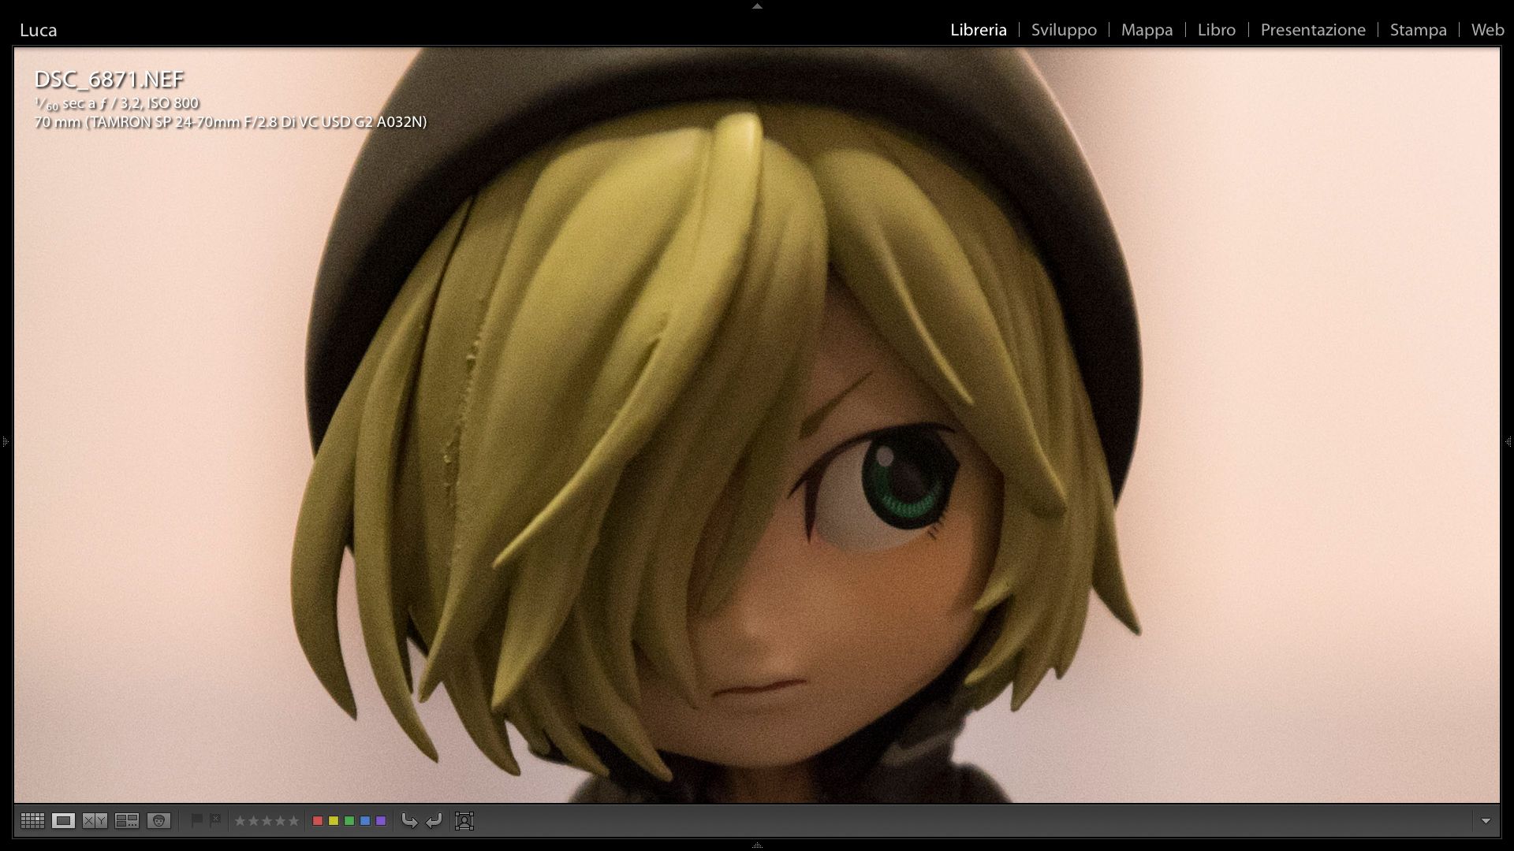Image resolution: width=1514 pixels, height=851 pixels.
Task: Flag photo as rejected
Action: [215, 820]
